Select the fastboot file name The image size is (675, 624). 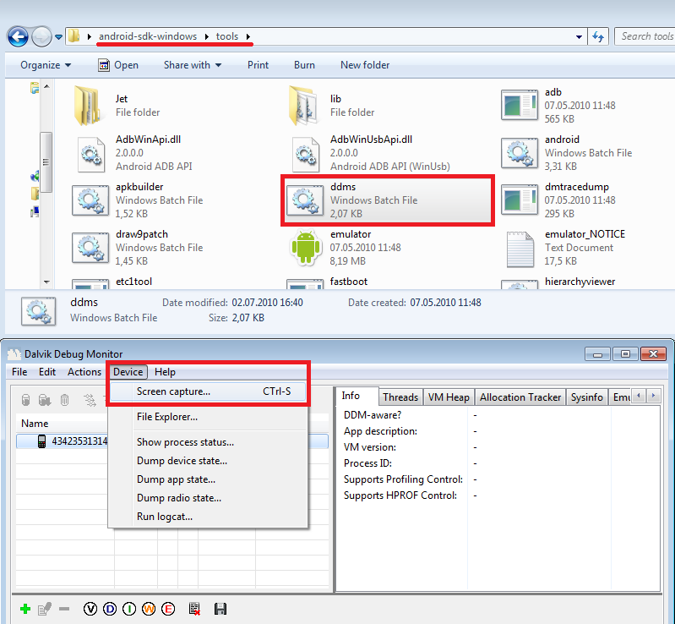[x=348, y=282]
